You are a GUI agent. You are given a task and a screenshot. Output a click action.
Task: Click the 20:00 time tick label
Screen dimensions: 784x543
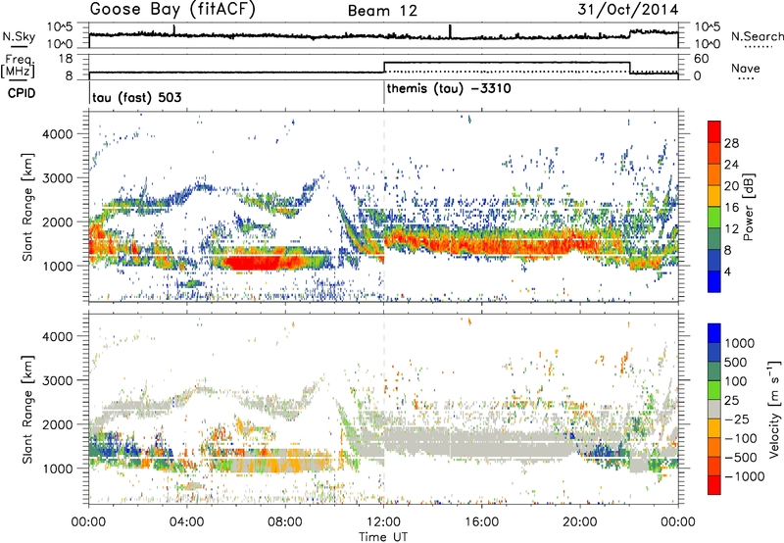point(580,522)
